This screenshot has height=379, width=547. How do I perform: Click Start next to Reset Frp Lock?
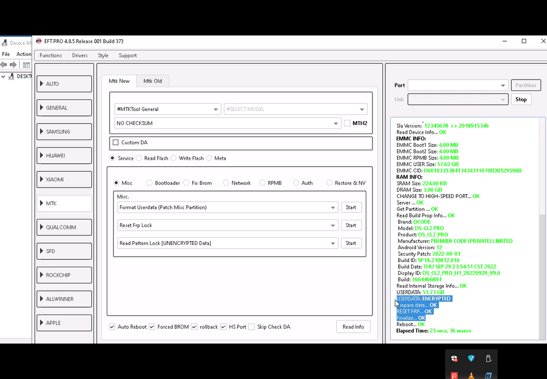pos(351,226)
